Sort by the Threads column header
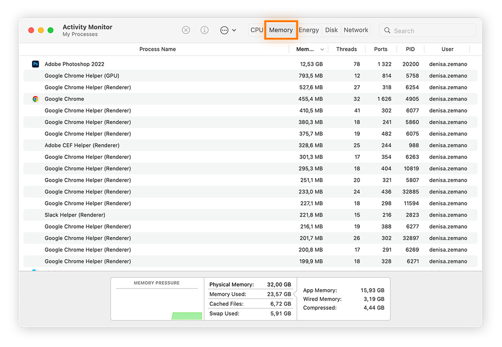The image size is (502, 347). [x=346, y=49]
